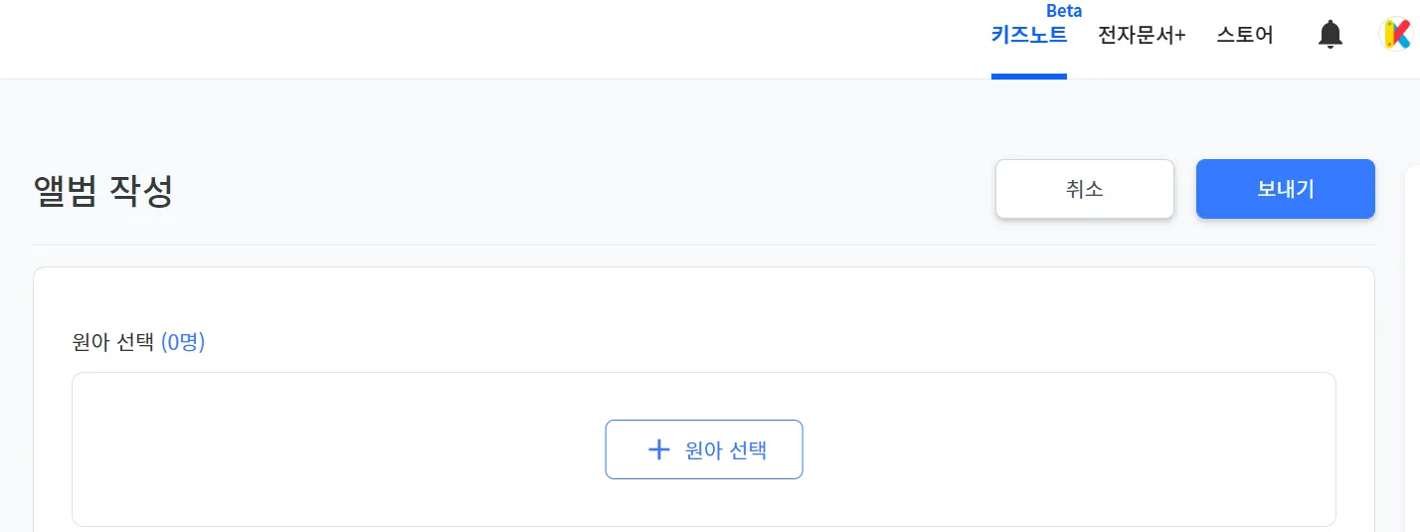Screen dimensions: 1420x532
Task: Click the plus icon for 원아 선택
Action: (x=658, y=449)
